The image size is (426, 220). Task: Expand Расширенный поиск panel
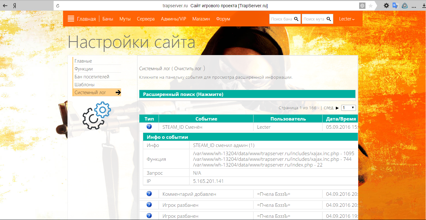pos(183,94)
